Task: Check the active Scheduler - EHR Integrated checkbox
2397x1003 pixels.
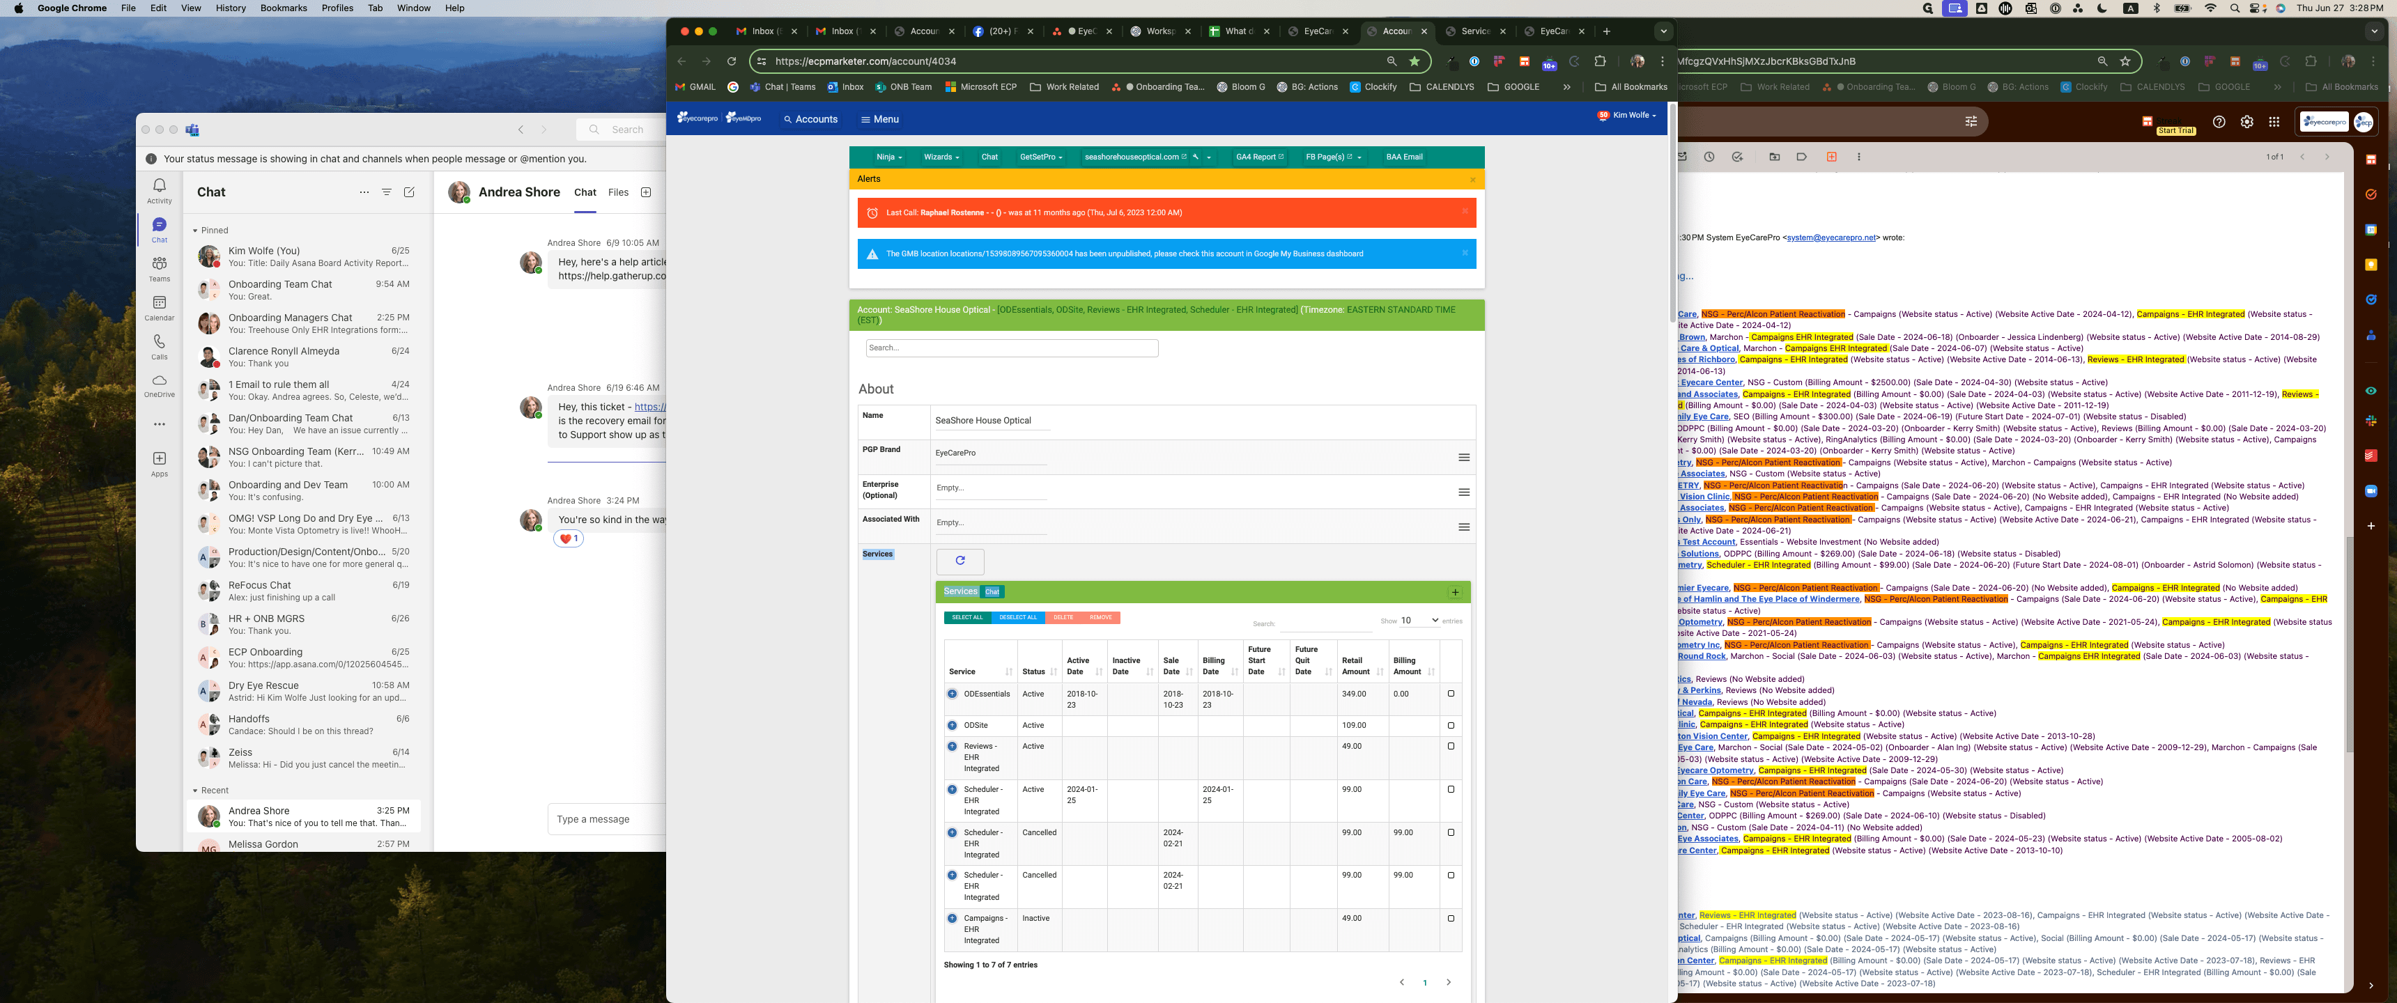Action: (1451, 789)
